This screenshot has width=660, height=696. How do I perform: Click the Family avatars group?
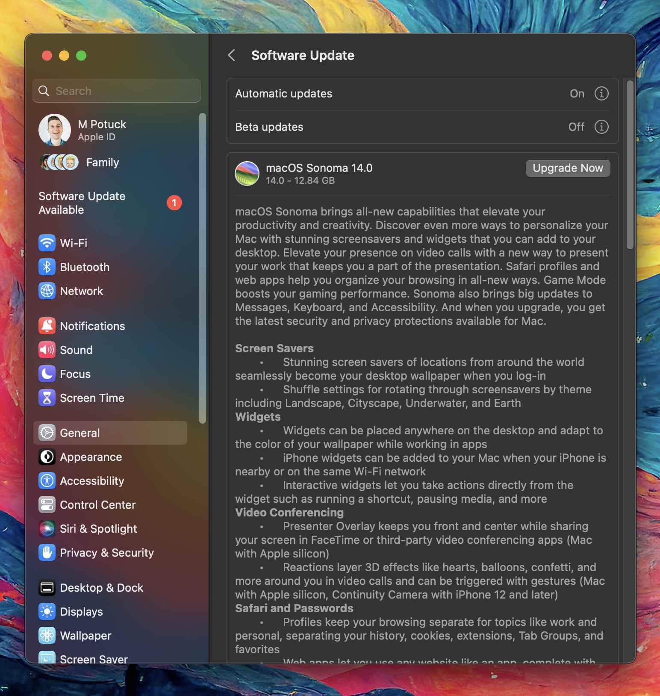pyautogui.click(x=59, y=162)
